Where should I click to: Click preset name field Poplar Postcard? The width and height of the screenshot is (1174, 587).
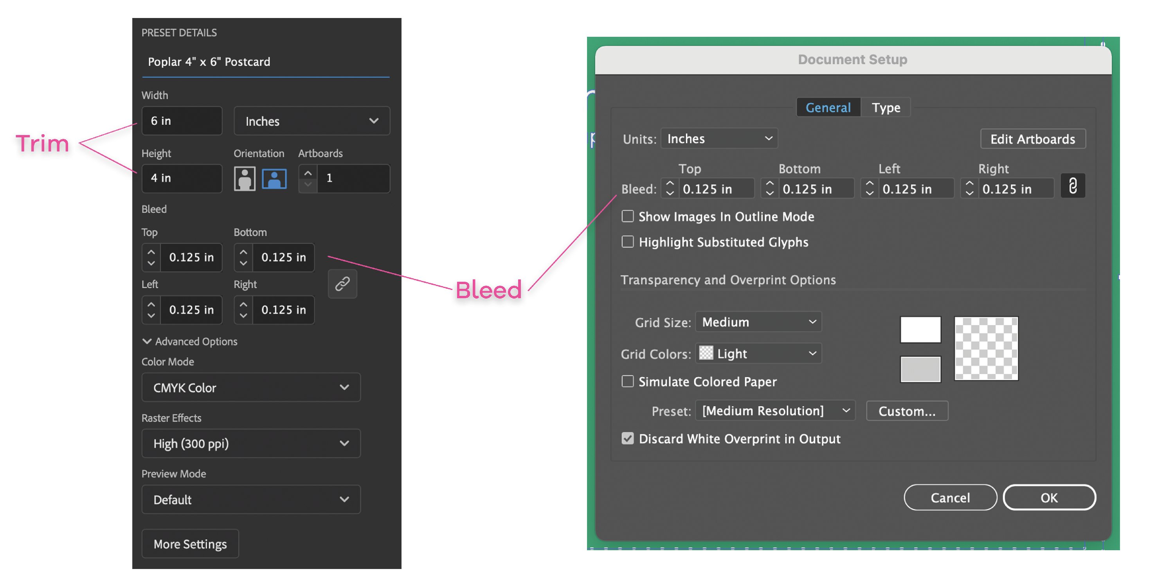pyautogui.click(x=266, y=62)
